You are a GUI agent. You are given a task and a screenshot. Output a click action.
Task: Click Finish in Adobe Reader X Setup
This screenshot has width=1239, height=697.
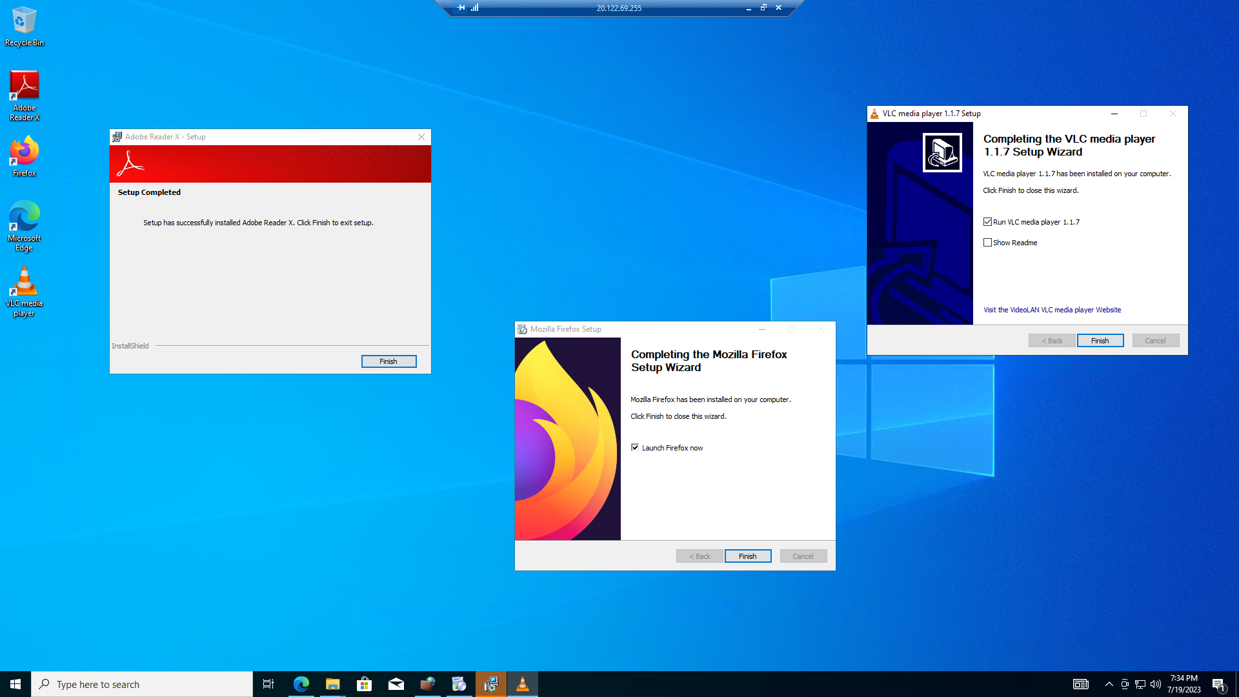tap(388, 361)
